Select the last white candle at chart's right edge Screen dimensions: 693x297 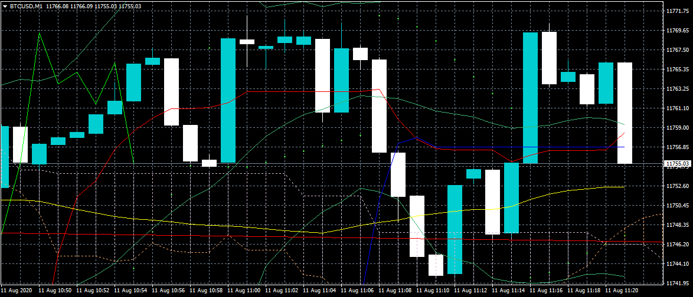[x=625, y=113]
